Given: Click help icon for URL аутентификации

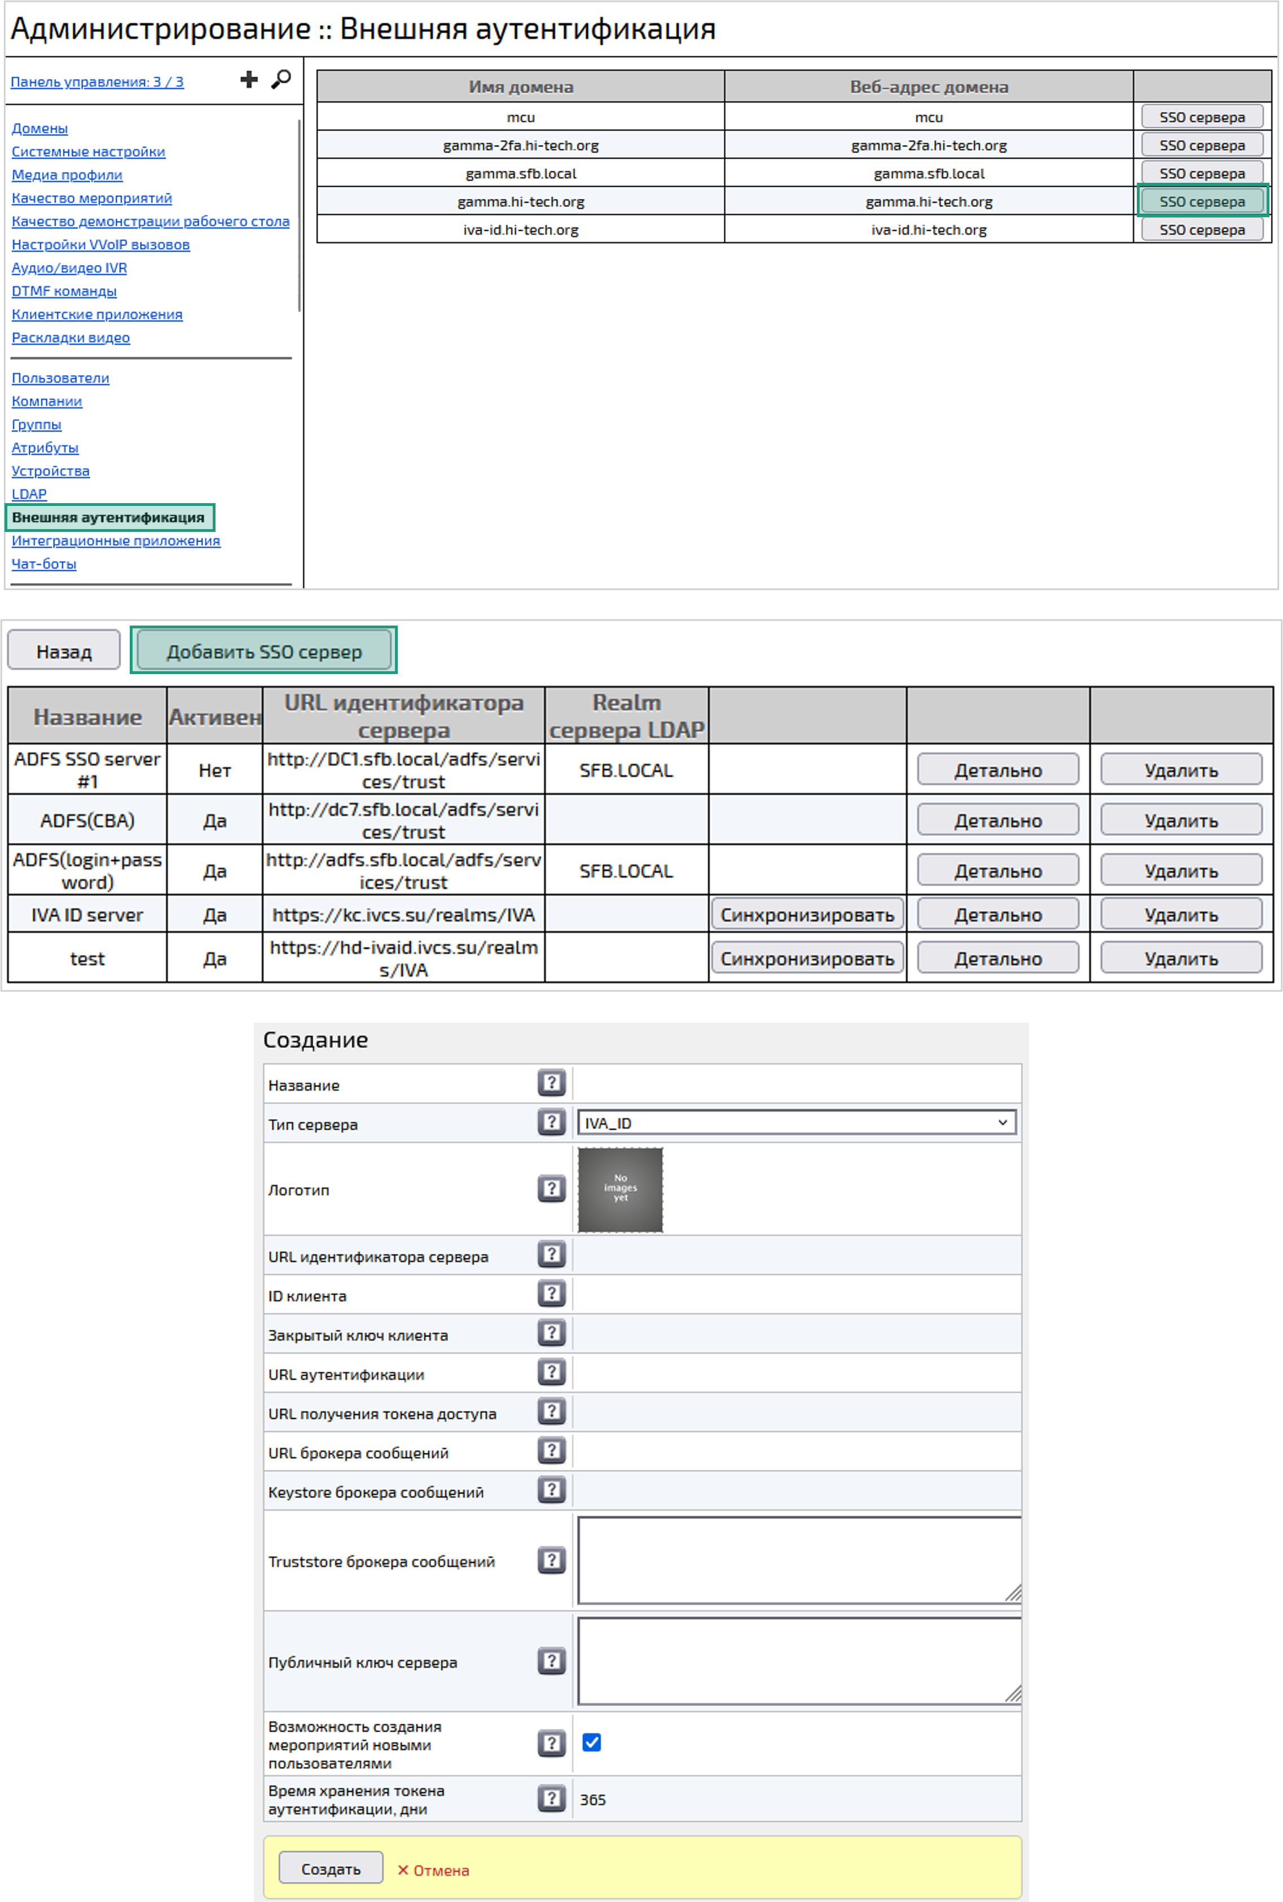Looking at the screenshot, I should coord(551,1373).
